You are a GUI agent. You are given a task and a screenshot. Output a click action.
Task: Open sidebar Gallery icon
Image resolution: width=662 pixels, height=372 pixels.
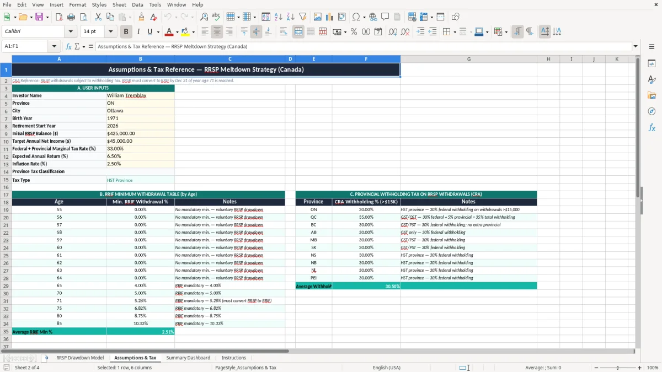click(652, 96)
